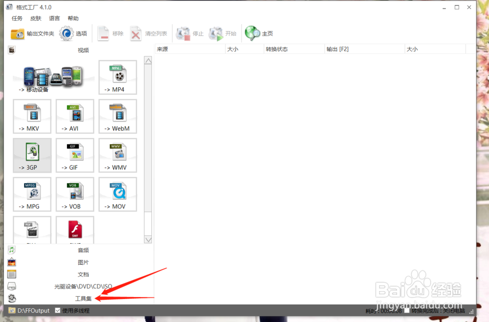Select the 移动设备 mobile device conversion
The height and width of the screenshot is (322, 489).
pyautogui.click(x=53, y=78)
